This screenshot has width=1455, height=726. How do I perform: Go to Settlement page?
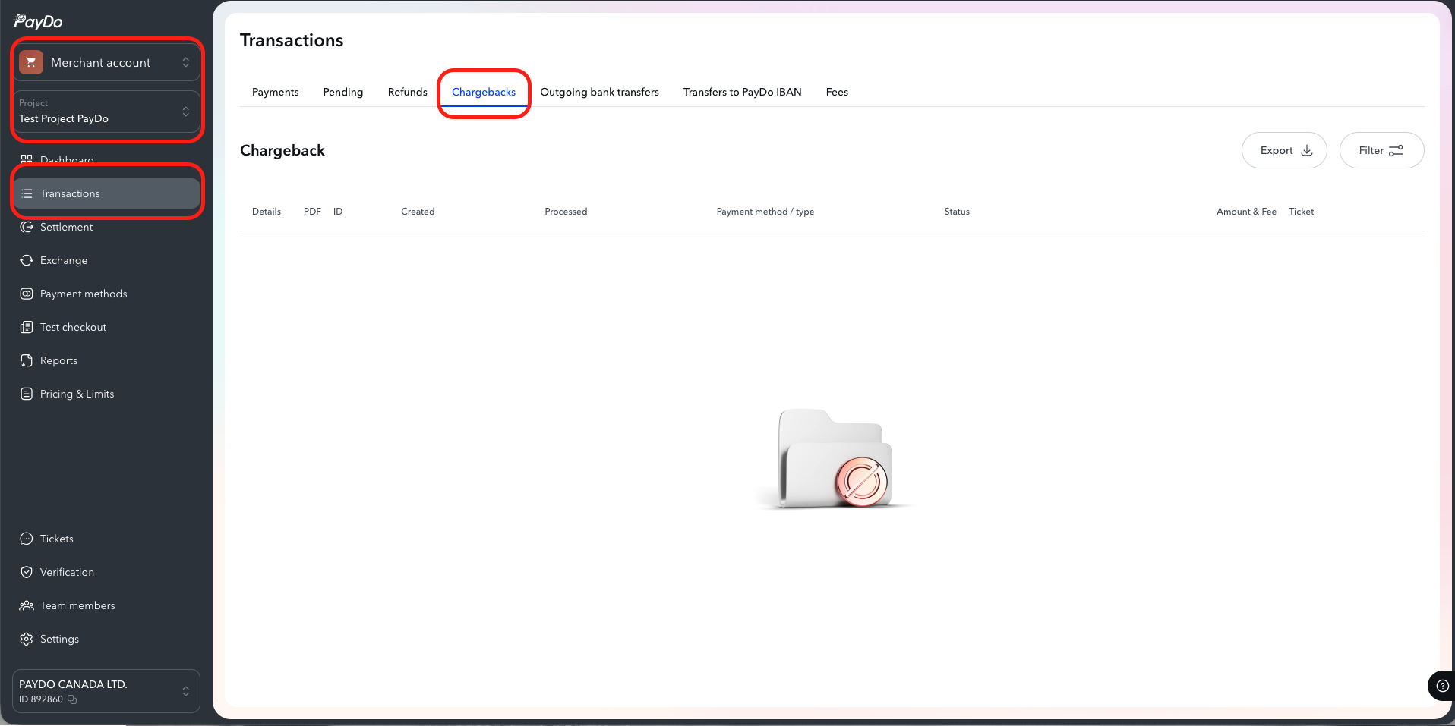coord(66,227)
